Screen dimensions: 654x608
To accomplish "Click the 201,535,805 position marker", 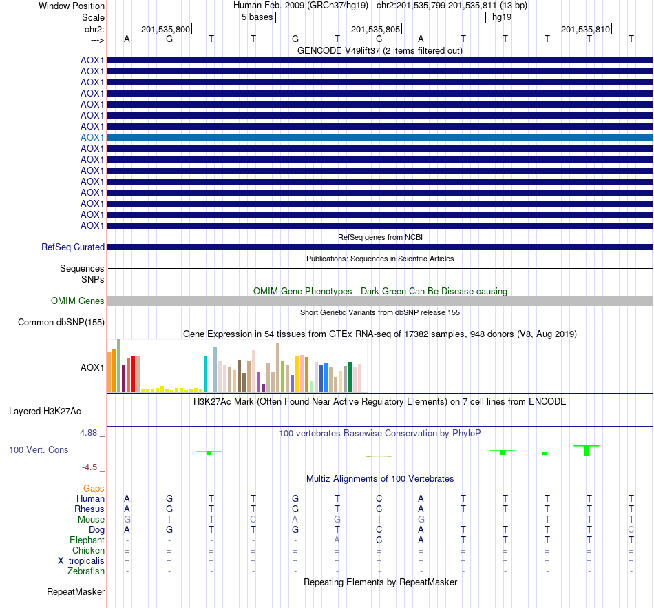I will pos(375,29).
